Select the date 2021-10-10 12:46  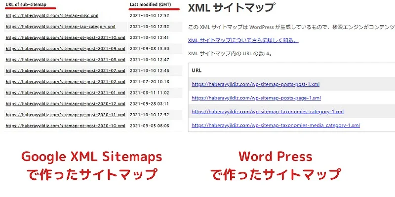tap(150, 70)
